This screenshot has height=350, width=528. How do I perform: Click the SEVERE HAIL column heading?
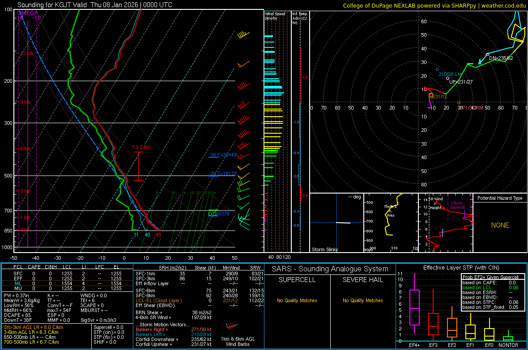pos(362,280)
